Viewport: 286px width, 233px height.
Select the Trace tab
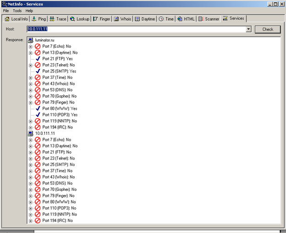point(58,19)
